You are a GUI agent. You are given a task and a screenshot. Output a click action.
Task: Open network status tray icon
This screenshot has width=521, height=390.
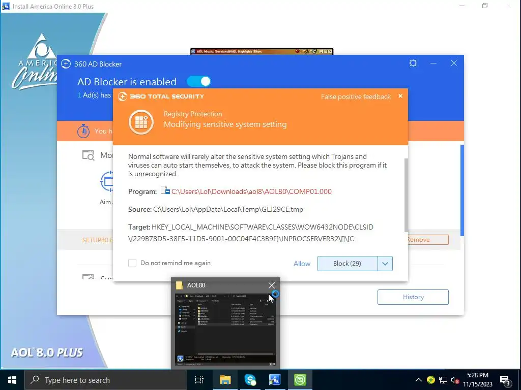pos(443,380)
